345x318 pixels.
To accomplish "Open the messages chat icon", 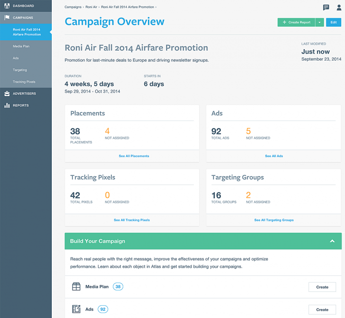I will click(x=326, y=7).
